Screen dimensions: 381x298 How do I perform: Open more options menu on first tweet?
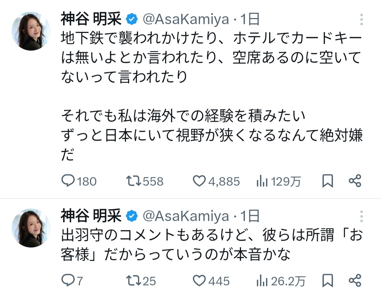[x=361, y=20]
